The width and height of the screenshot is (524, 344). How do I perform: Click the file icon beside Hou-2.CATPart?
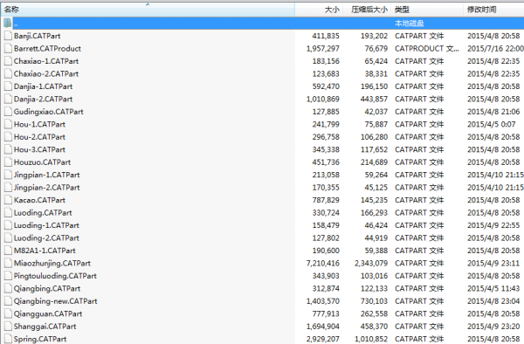pyautogui.click(x=8, y=137)
